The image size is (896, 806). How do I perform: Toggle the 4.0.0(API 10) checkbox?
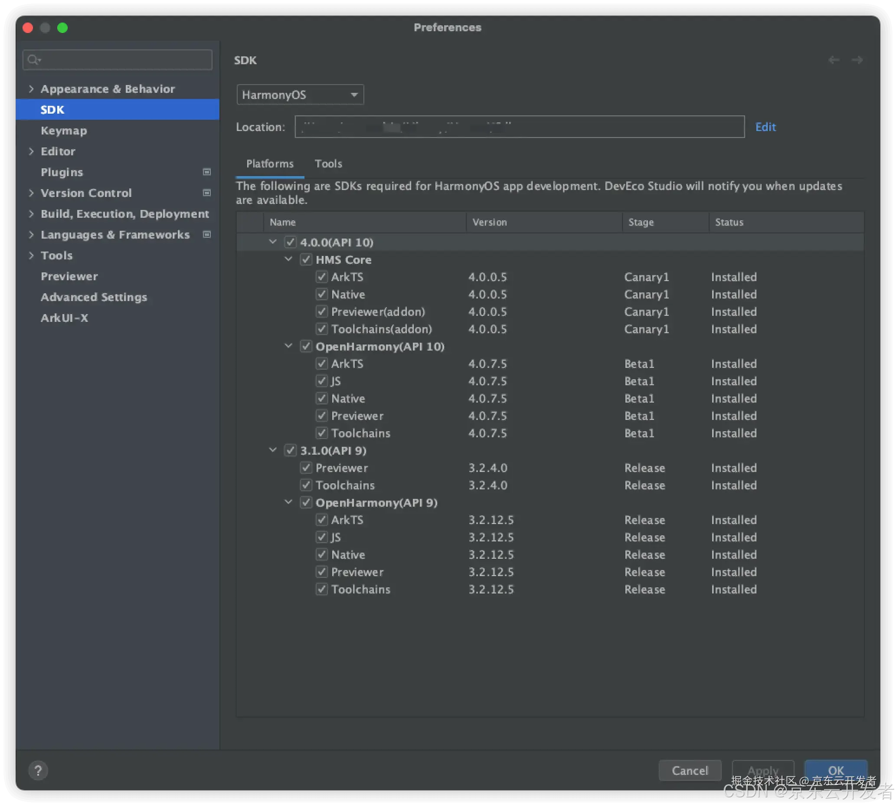pos(290,242)
